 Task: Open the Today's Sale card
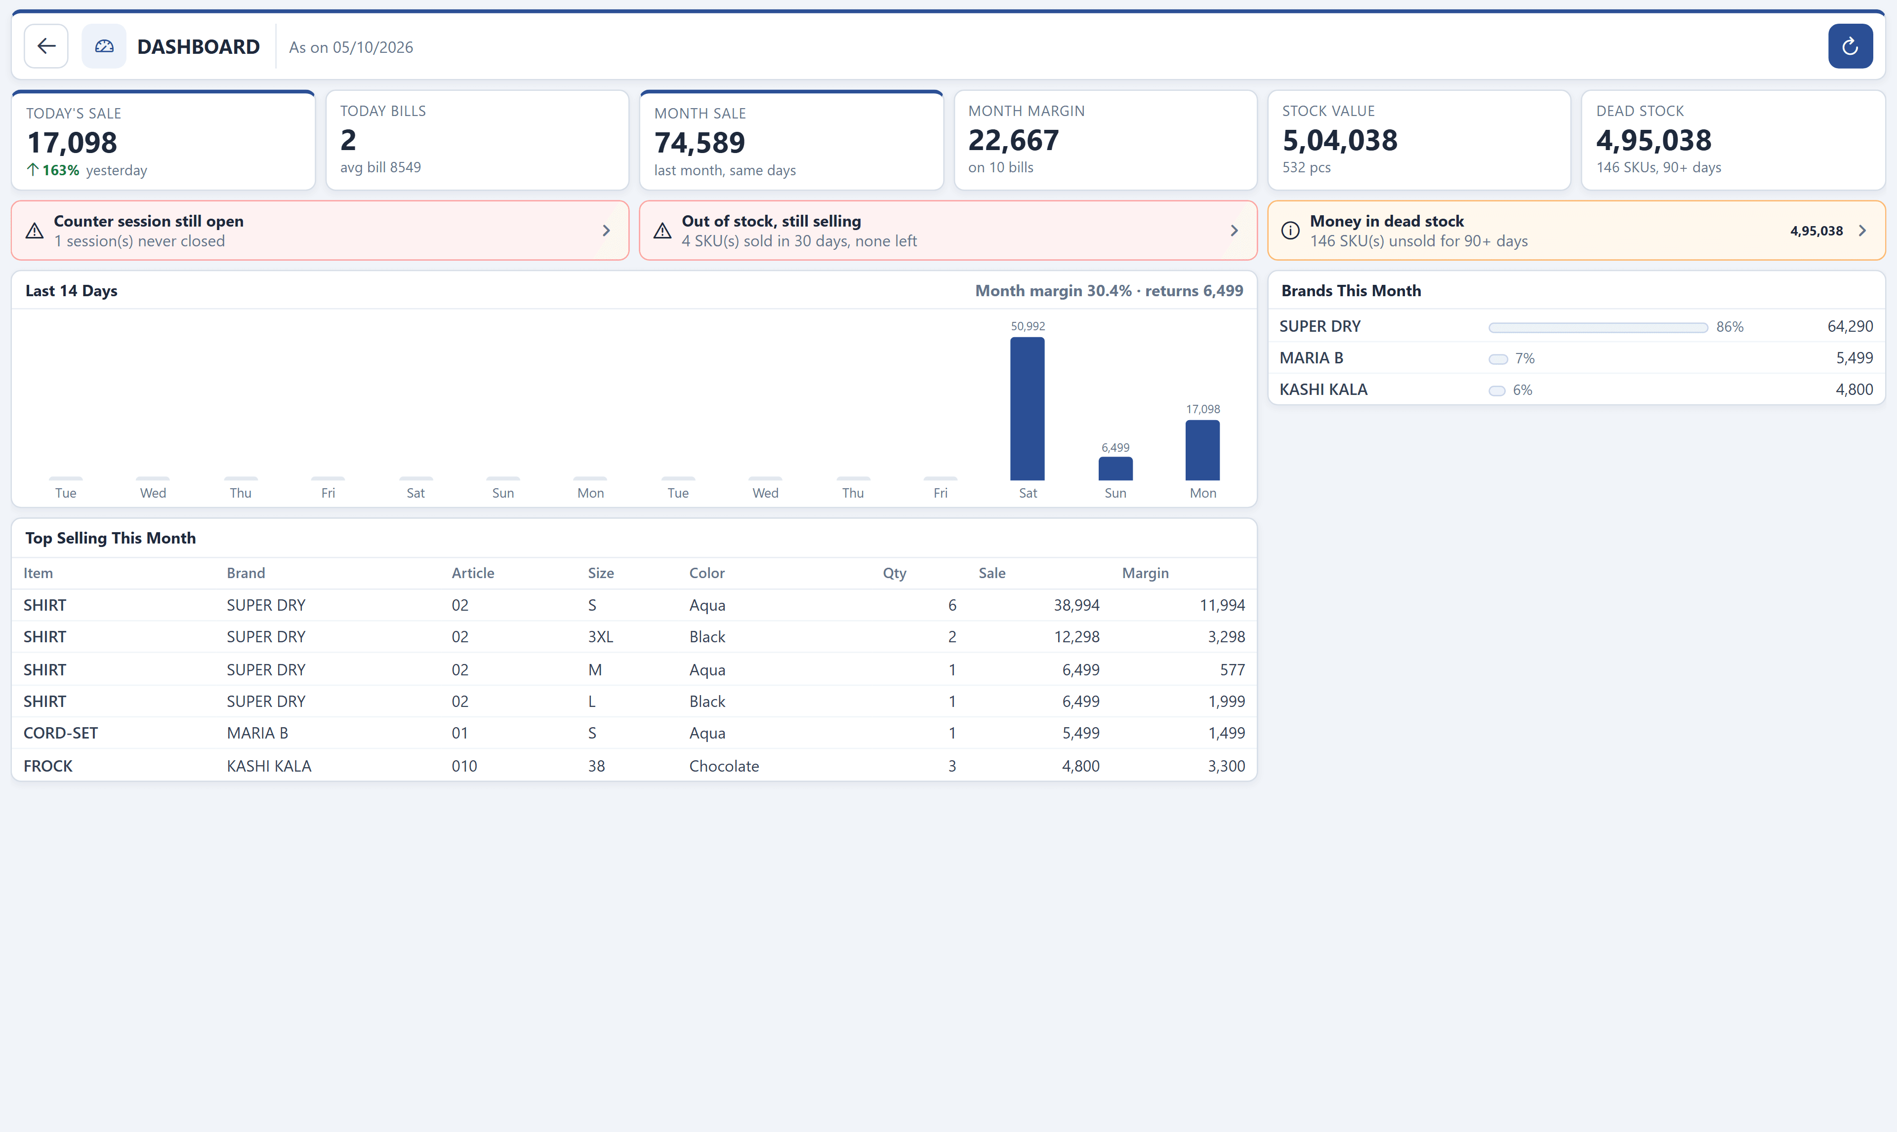[164, 140]
